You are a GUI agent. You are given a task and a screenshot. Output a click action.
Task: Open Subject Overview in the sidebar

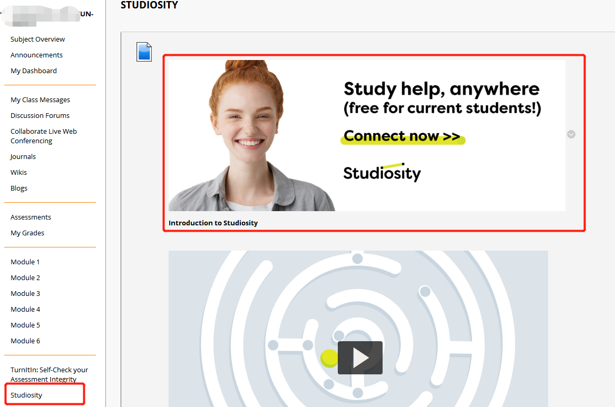37,39
